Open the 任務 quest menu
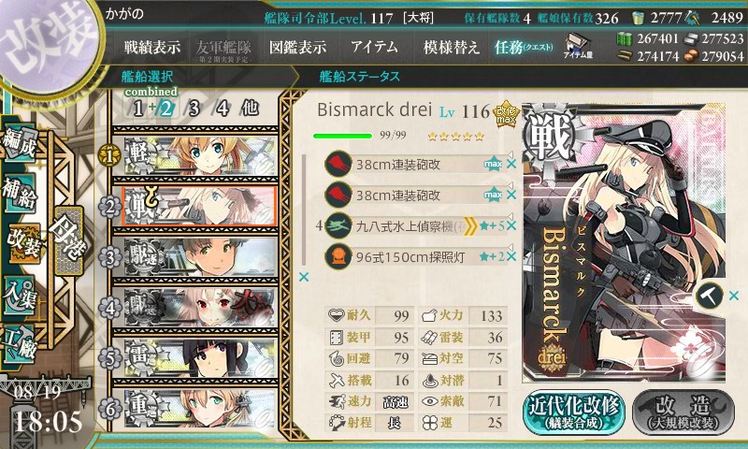The image size is (748, 449). [524, 47]
